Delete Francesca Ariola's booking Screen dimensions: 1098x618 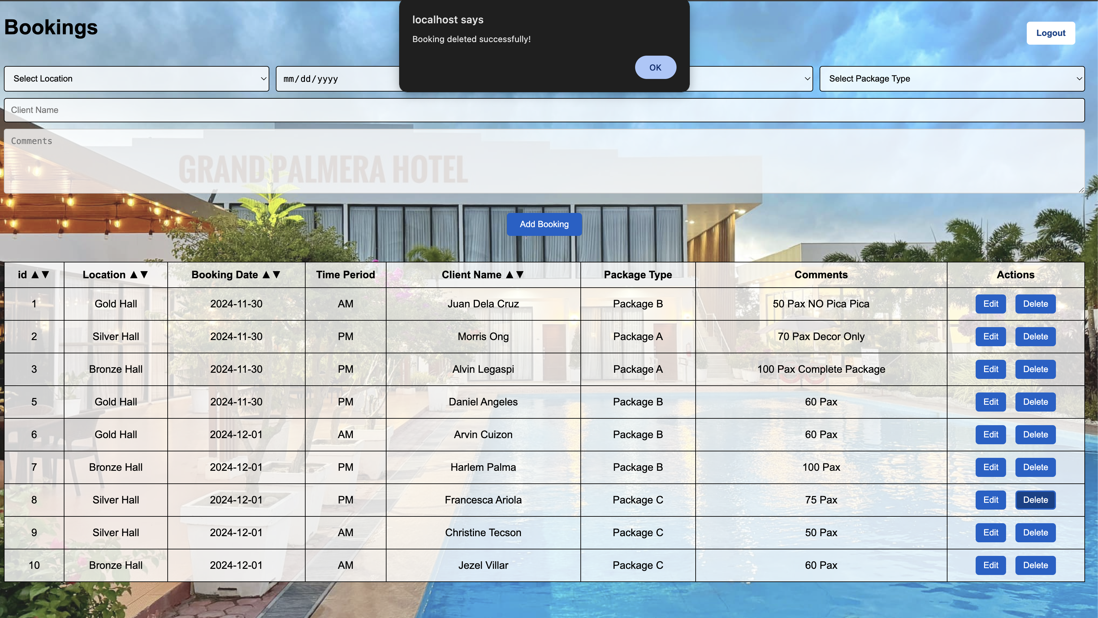pyautogui.click(x=1035, y=500)
